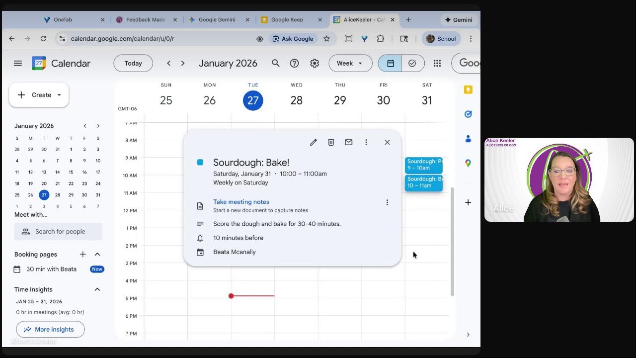Open Google Maps in side panel
The width and height of the screenshot is (636, 358).
coord(468,163)
